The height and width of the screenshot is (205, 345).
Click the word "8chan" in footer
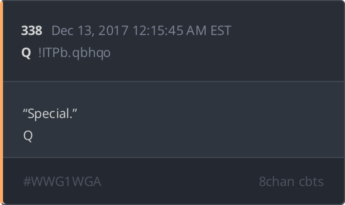tap(276, 181)
